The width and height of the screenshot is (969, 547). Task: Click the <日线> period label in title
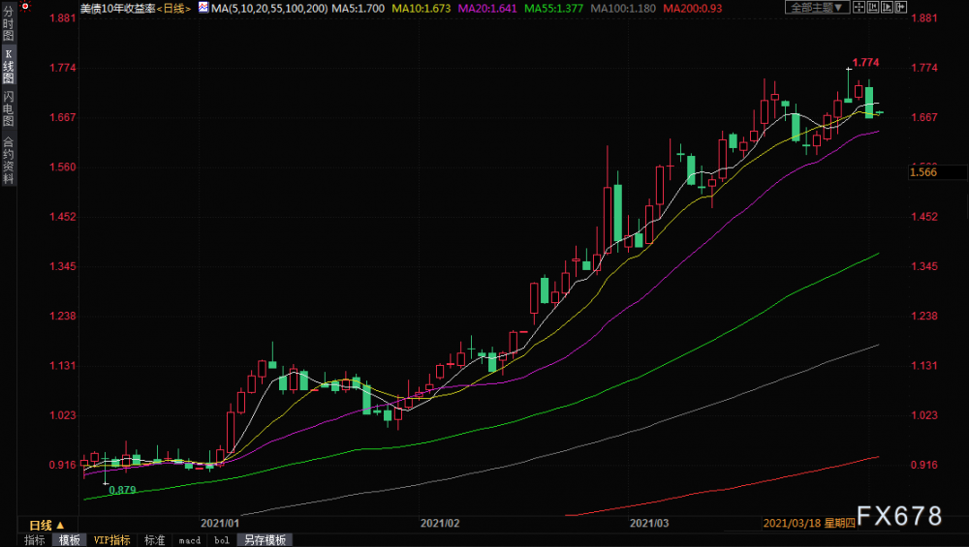tap(173, 9)
